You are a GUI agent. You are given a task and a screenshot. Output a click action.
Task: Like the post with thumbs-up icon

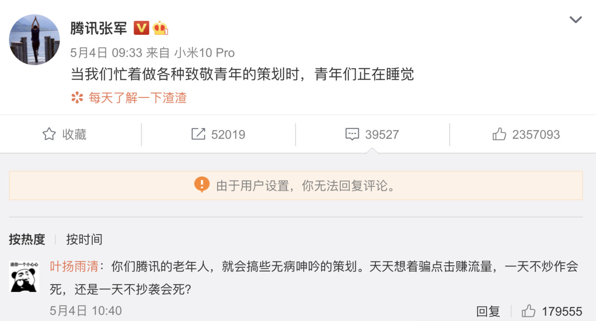pyautogui.click(x=499, y=134)
